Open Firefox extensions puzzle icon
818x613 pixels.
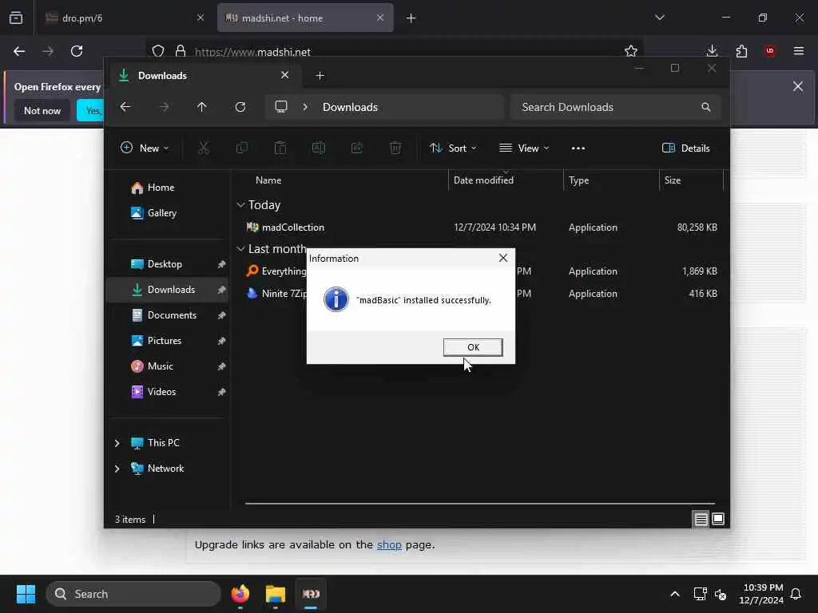[x=741, y=51]
